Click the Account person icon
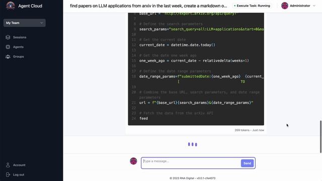 pos(8,165)
